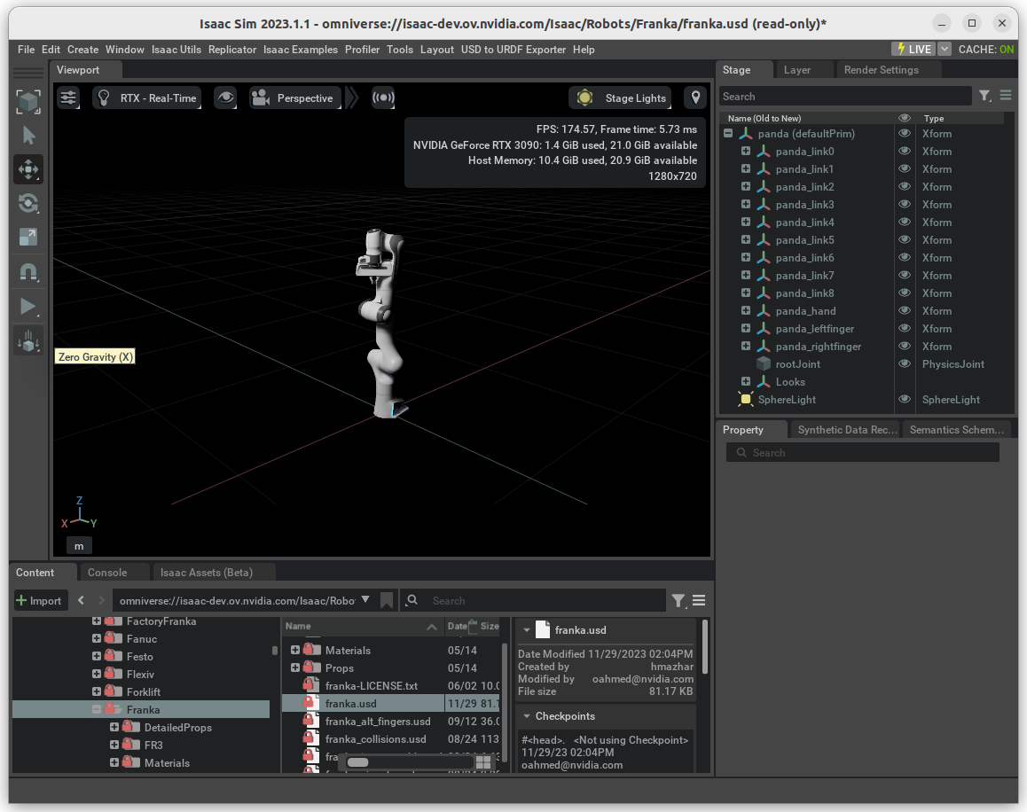The width and height of the screenshot is (1027, 812).
Task: Switch to the Layer tab
Action: click(x=797, y=70)
